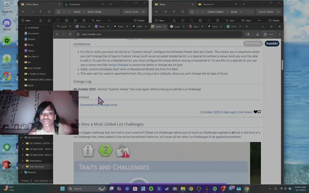The width and height of the screenshot is (309, 193).
Task: Open a new Chrome tab
Action: click(x=247, y=27)
